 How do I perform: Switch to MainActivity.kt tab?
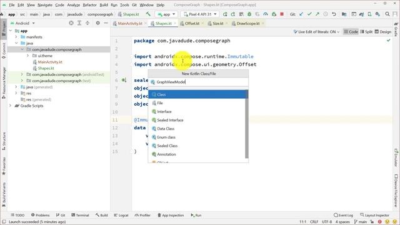click(129, 24)
